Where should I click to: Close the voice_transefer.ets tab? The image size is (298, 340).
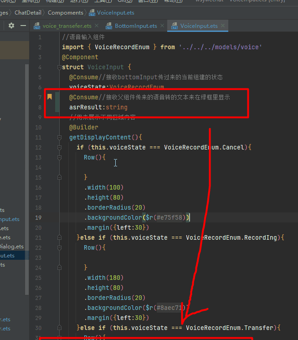[x=96, y=26]
